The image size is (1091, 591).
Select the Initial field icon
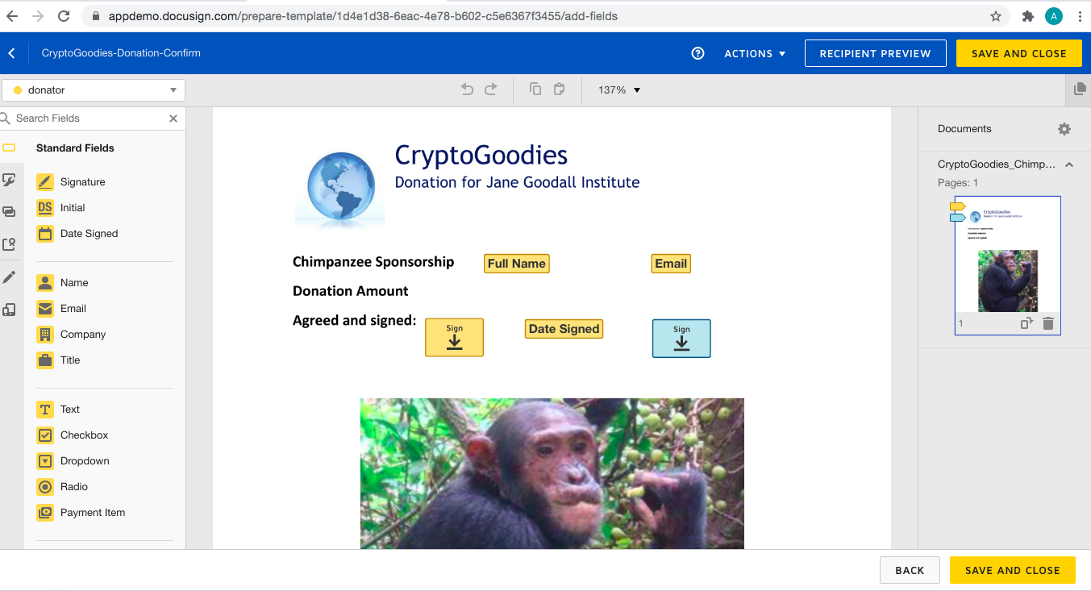[45, 208]
